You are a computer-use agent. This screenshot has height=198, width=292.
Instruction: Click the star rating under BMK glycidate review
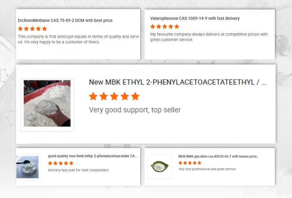pos(190,163)
